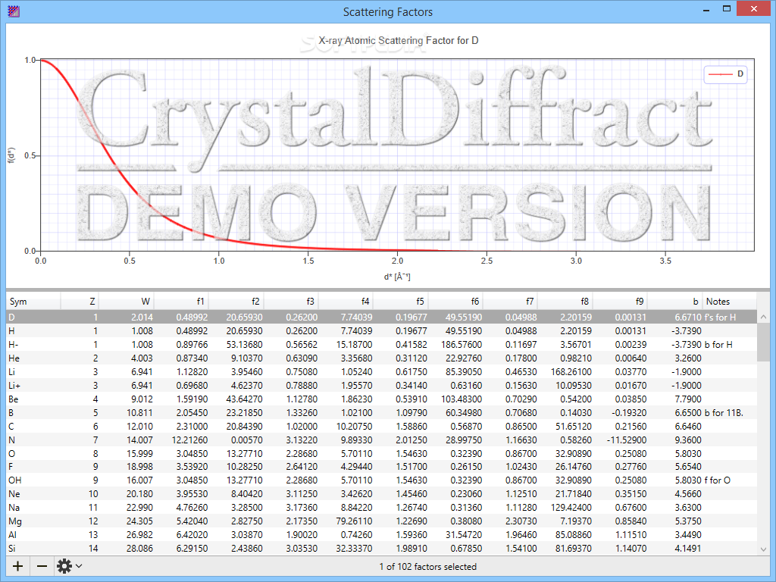Select the Li+ row in table
Screen dimensions: 776x582
(382, 386)
